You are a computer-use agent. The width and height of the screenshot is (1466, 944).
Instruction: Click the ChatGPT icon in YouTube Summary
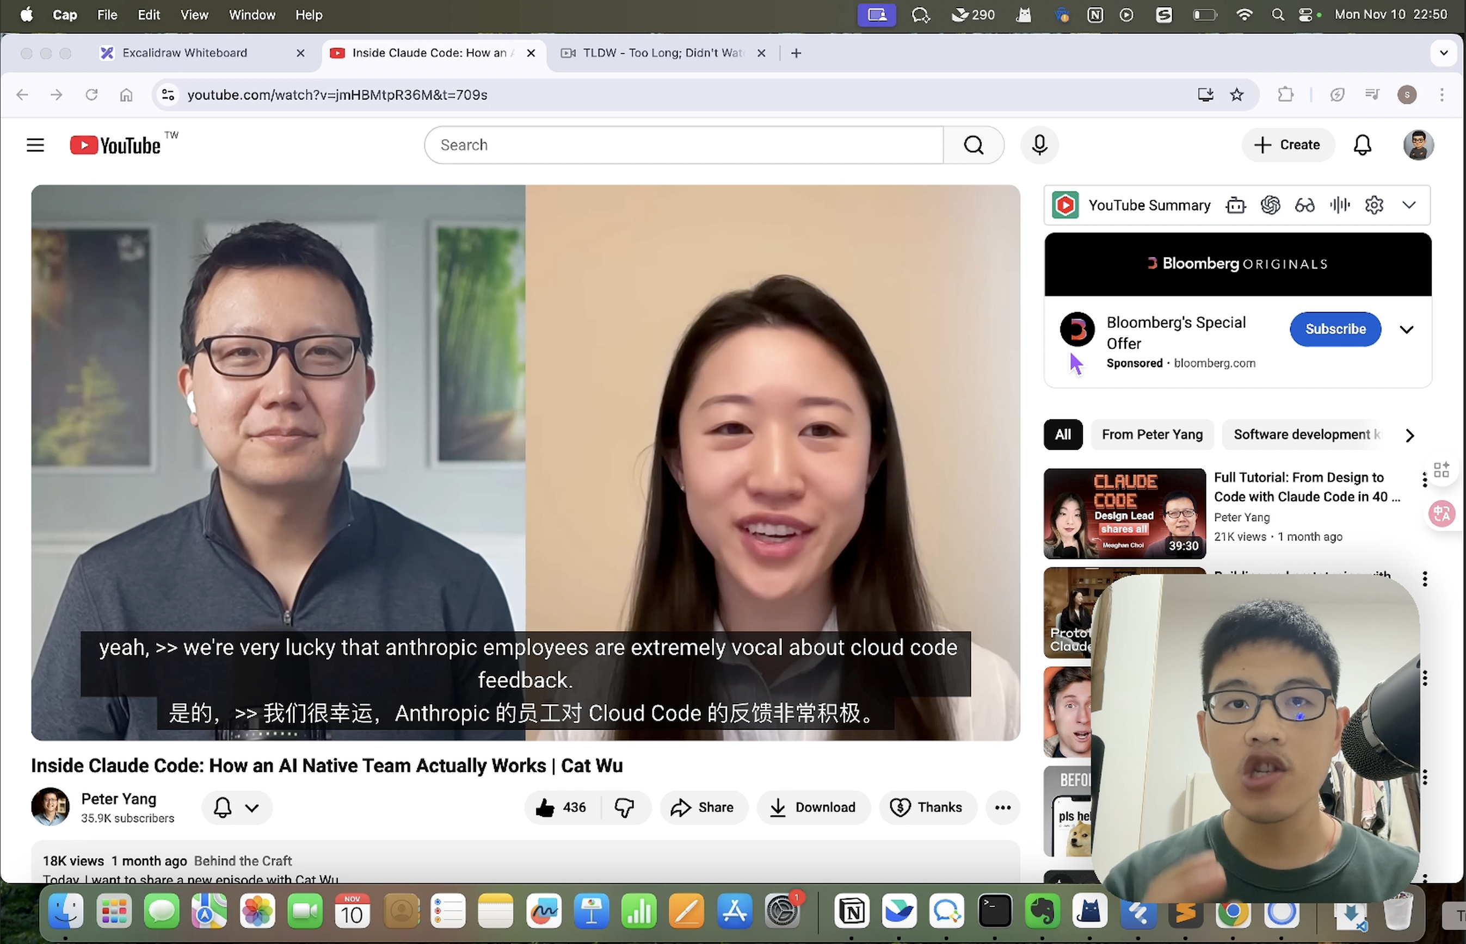click(x=1270, y=206)
